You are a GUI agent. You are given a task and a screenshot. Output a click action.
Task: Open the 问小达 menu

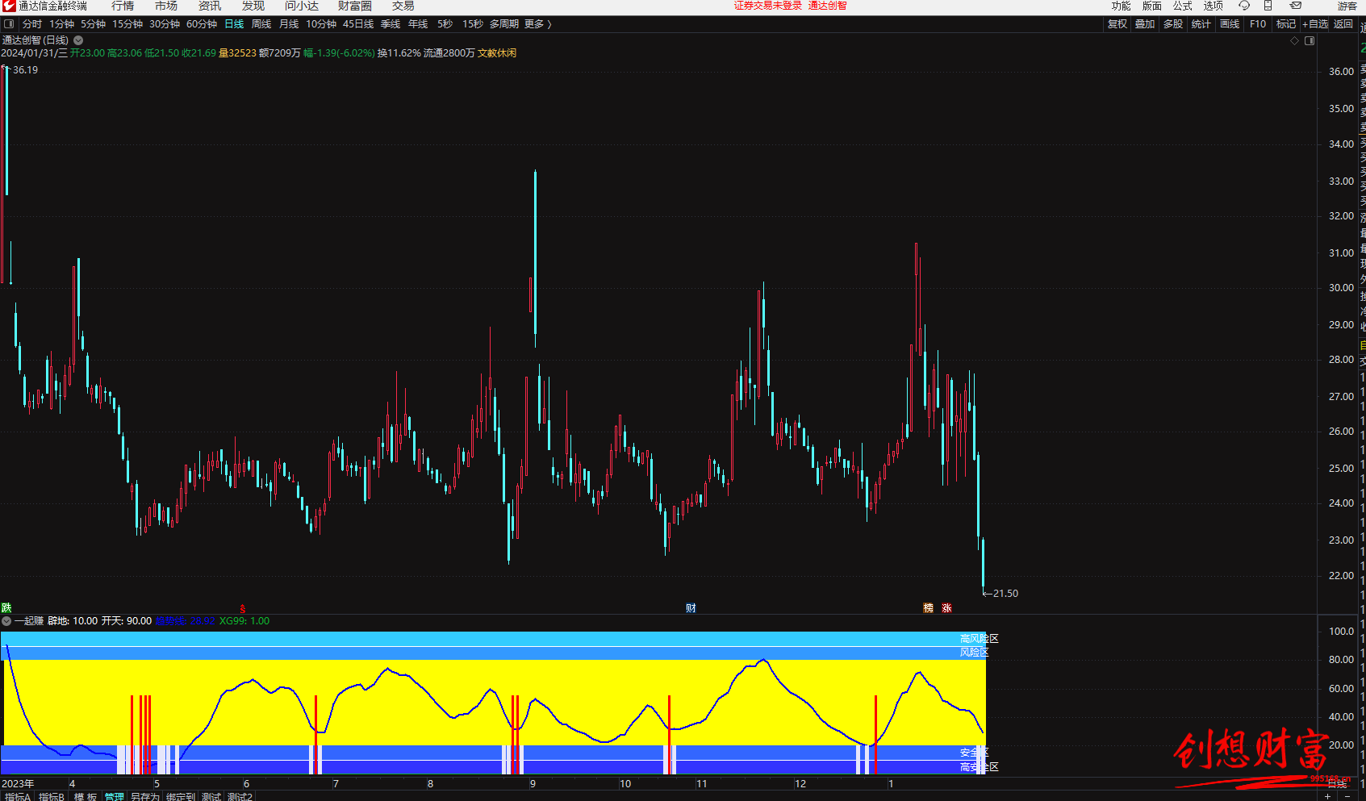pos(302,6)
